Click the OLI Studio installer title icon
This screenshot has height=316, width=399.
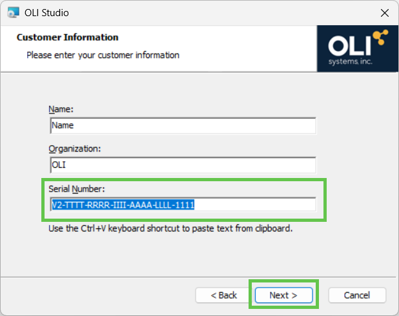tap(13, 13)
